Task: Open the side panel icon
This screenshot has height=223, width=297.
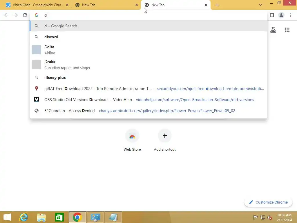Action: [x=272, y=15]
